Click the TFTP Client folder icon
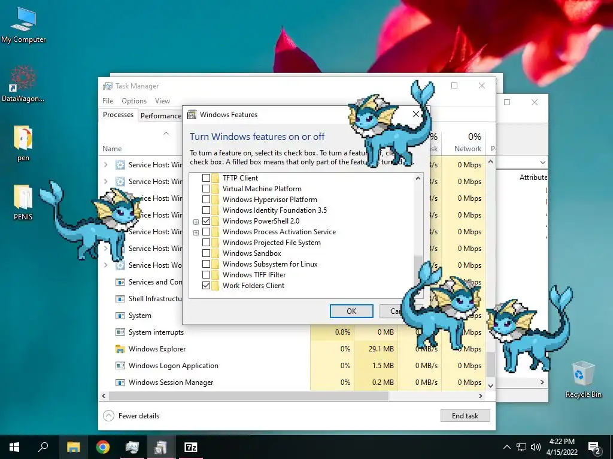The width and height of the screenshot is (613, 459). coord(216,178)
